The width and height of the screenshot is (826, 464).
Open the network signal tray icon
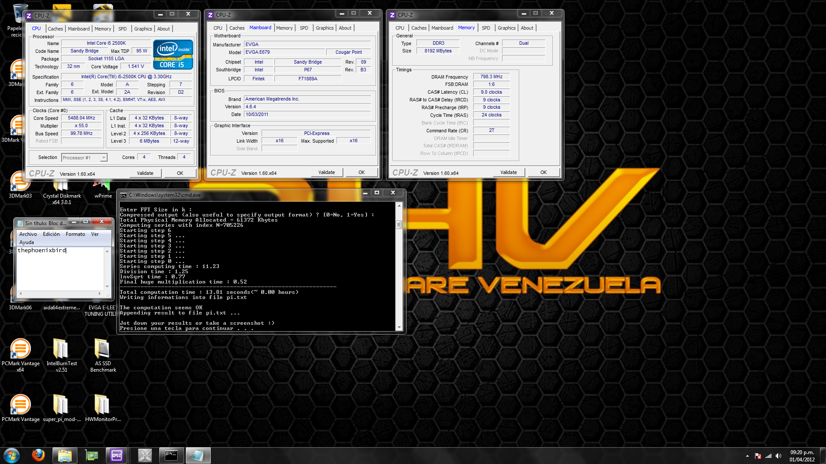768,456
